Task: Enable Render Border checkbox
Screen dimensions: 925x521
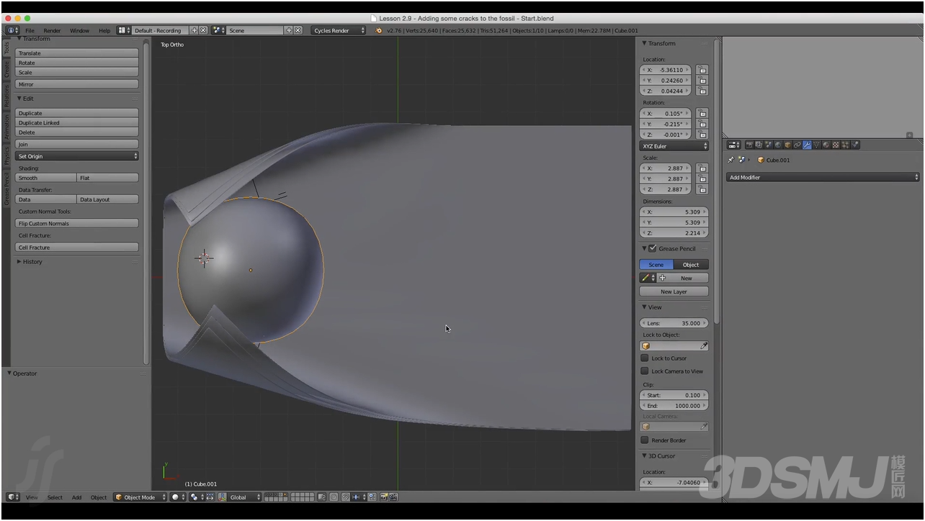Action: pos(645,440)
